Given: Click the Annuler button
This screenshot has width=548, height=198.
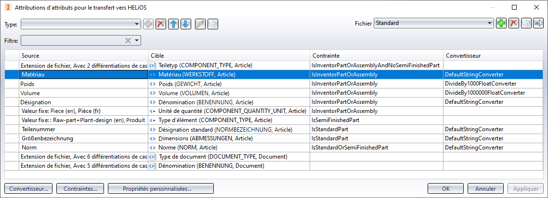Looking at the screenshot, I should [485, 188].
